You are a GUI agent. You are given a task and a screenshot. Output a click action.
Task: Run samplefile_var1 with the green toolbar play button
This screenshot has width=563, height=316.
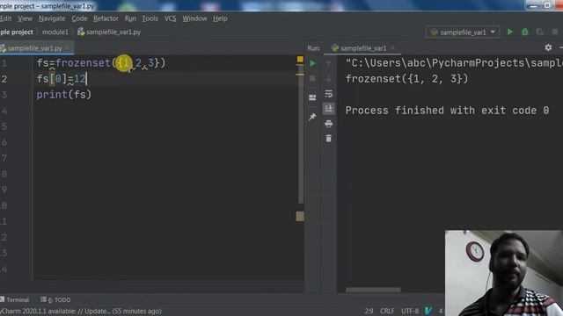tap(510, 32)
